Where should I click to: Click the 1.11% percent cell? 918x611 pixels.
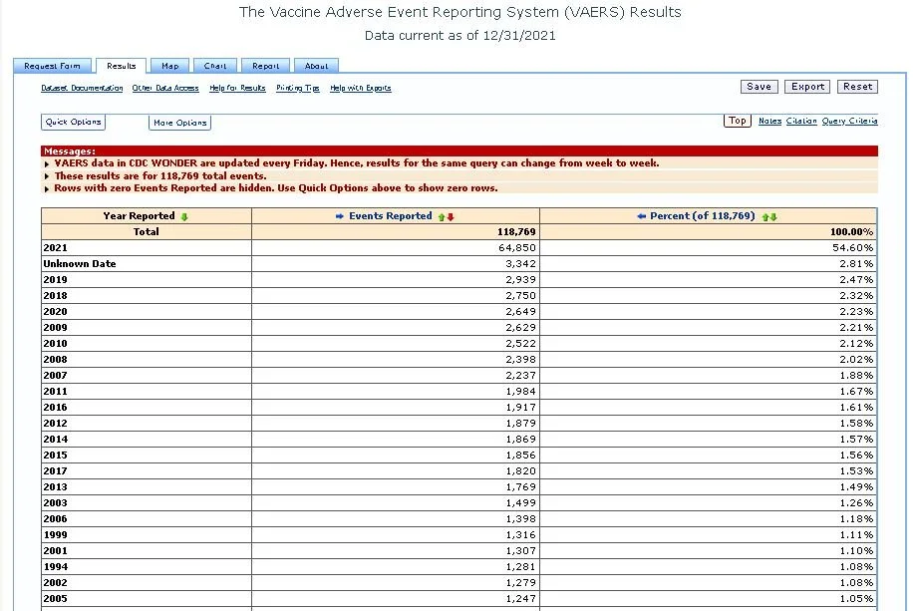pos(856,535)
